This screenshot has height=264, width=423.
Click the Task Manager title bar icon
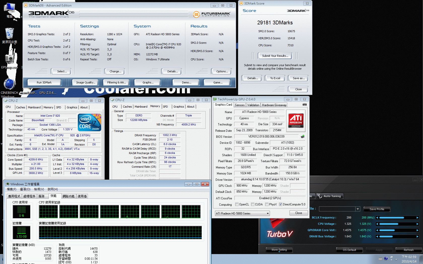(8, 184)
